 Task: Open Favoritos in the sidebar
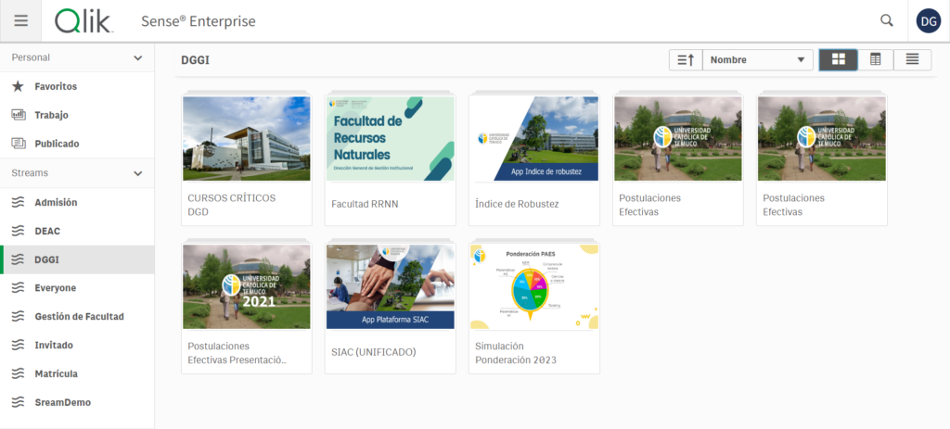click(77, 86)
